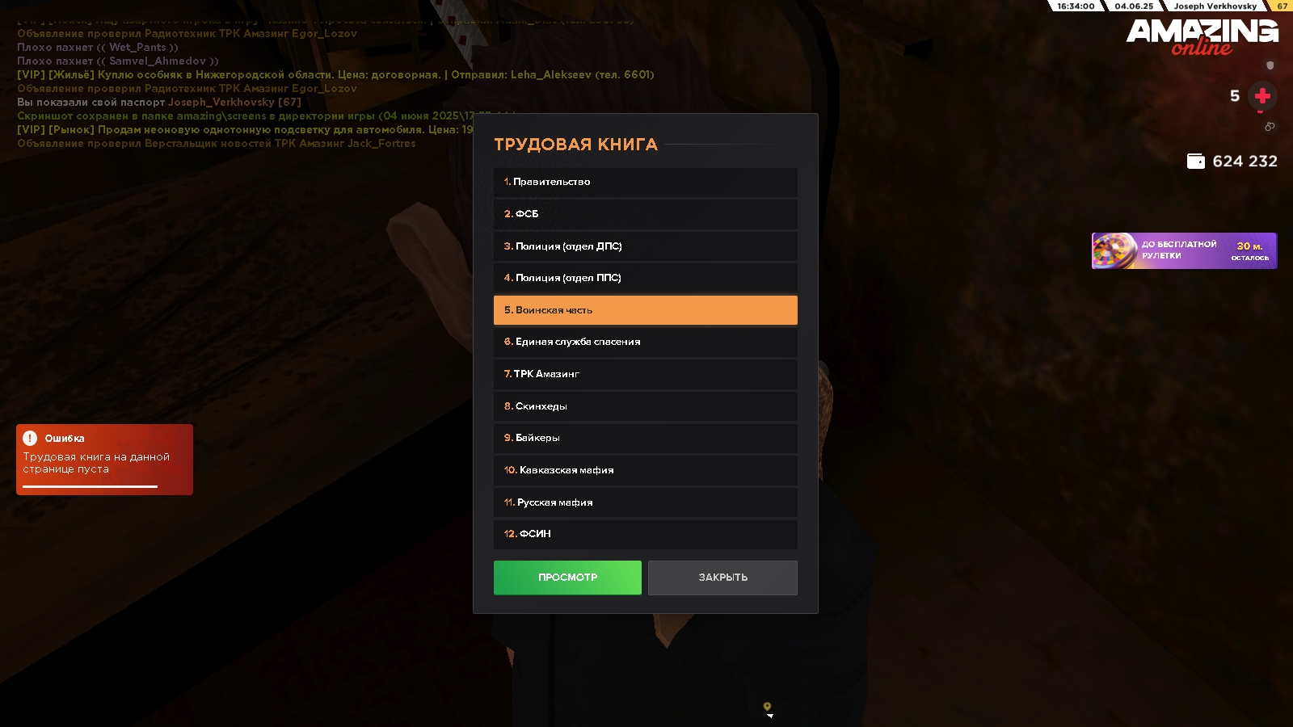Click the red plus health icon

point(1262,96)
